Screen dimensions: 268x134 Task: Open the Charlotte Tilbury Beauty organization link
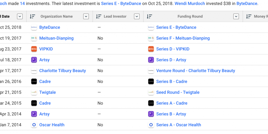(x=62, y=71)
